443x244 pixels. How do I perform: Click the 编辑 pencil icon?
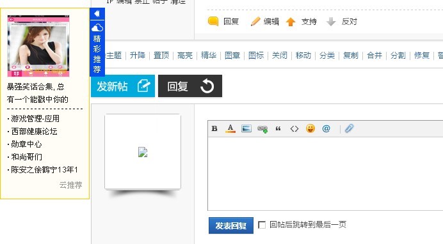(255, 22)
